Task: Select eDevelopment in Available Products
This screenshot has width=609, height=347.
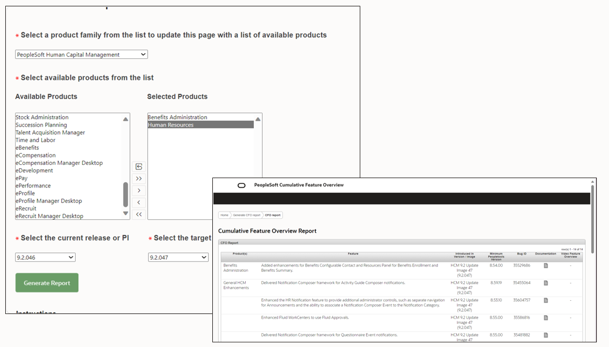Action: (x=34, y=170)
